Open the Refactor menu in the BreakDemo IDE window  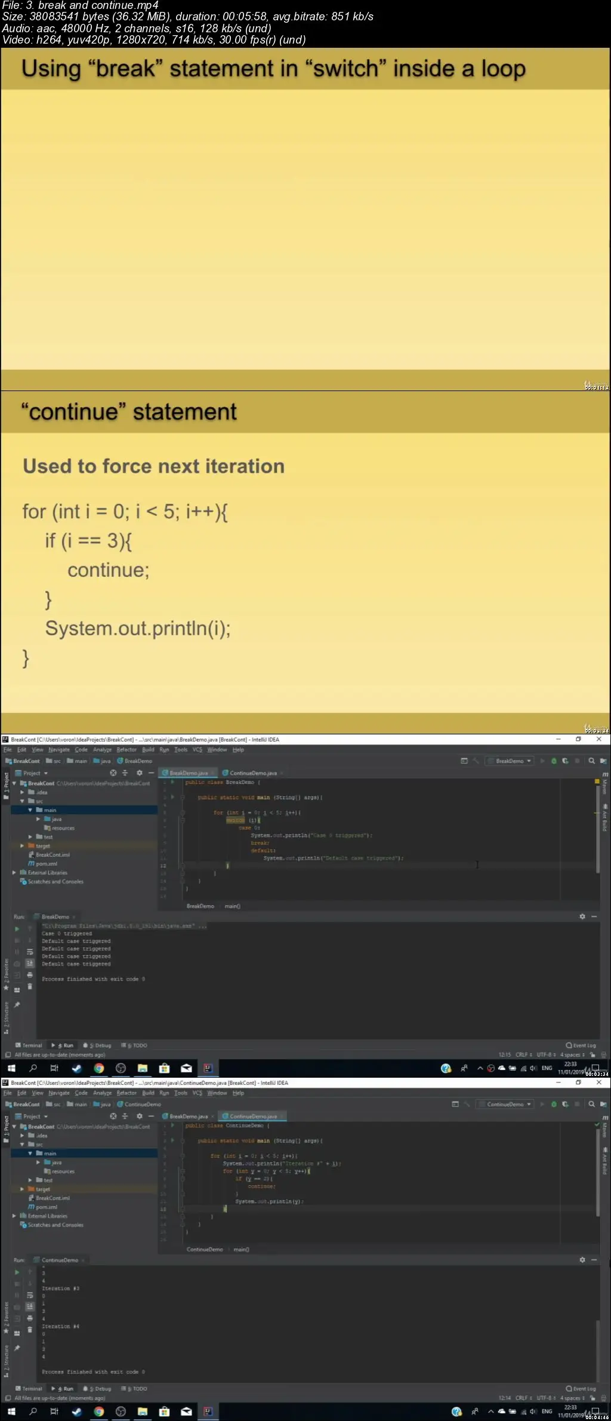[x=126, y=749]
